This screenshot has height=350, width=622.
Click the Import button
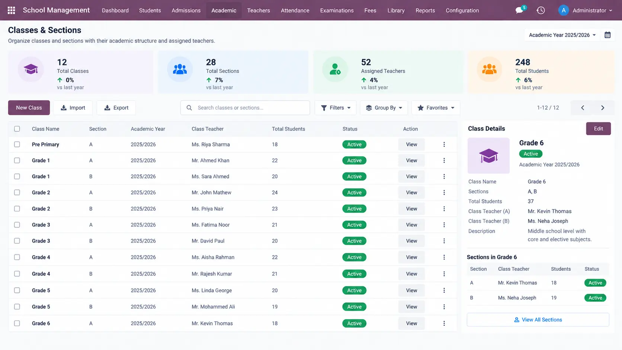pos(73,108)
